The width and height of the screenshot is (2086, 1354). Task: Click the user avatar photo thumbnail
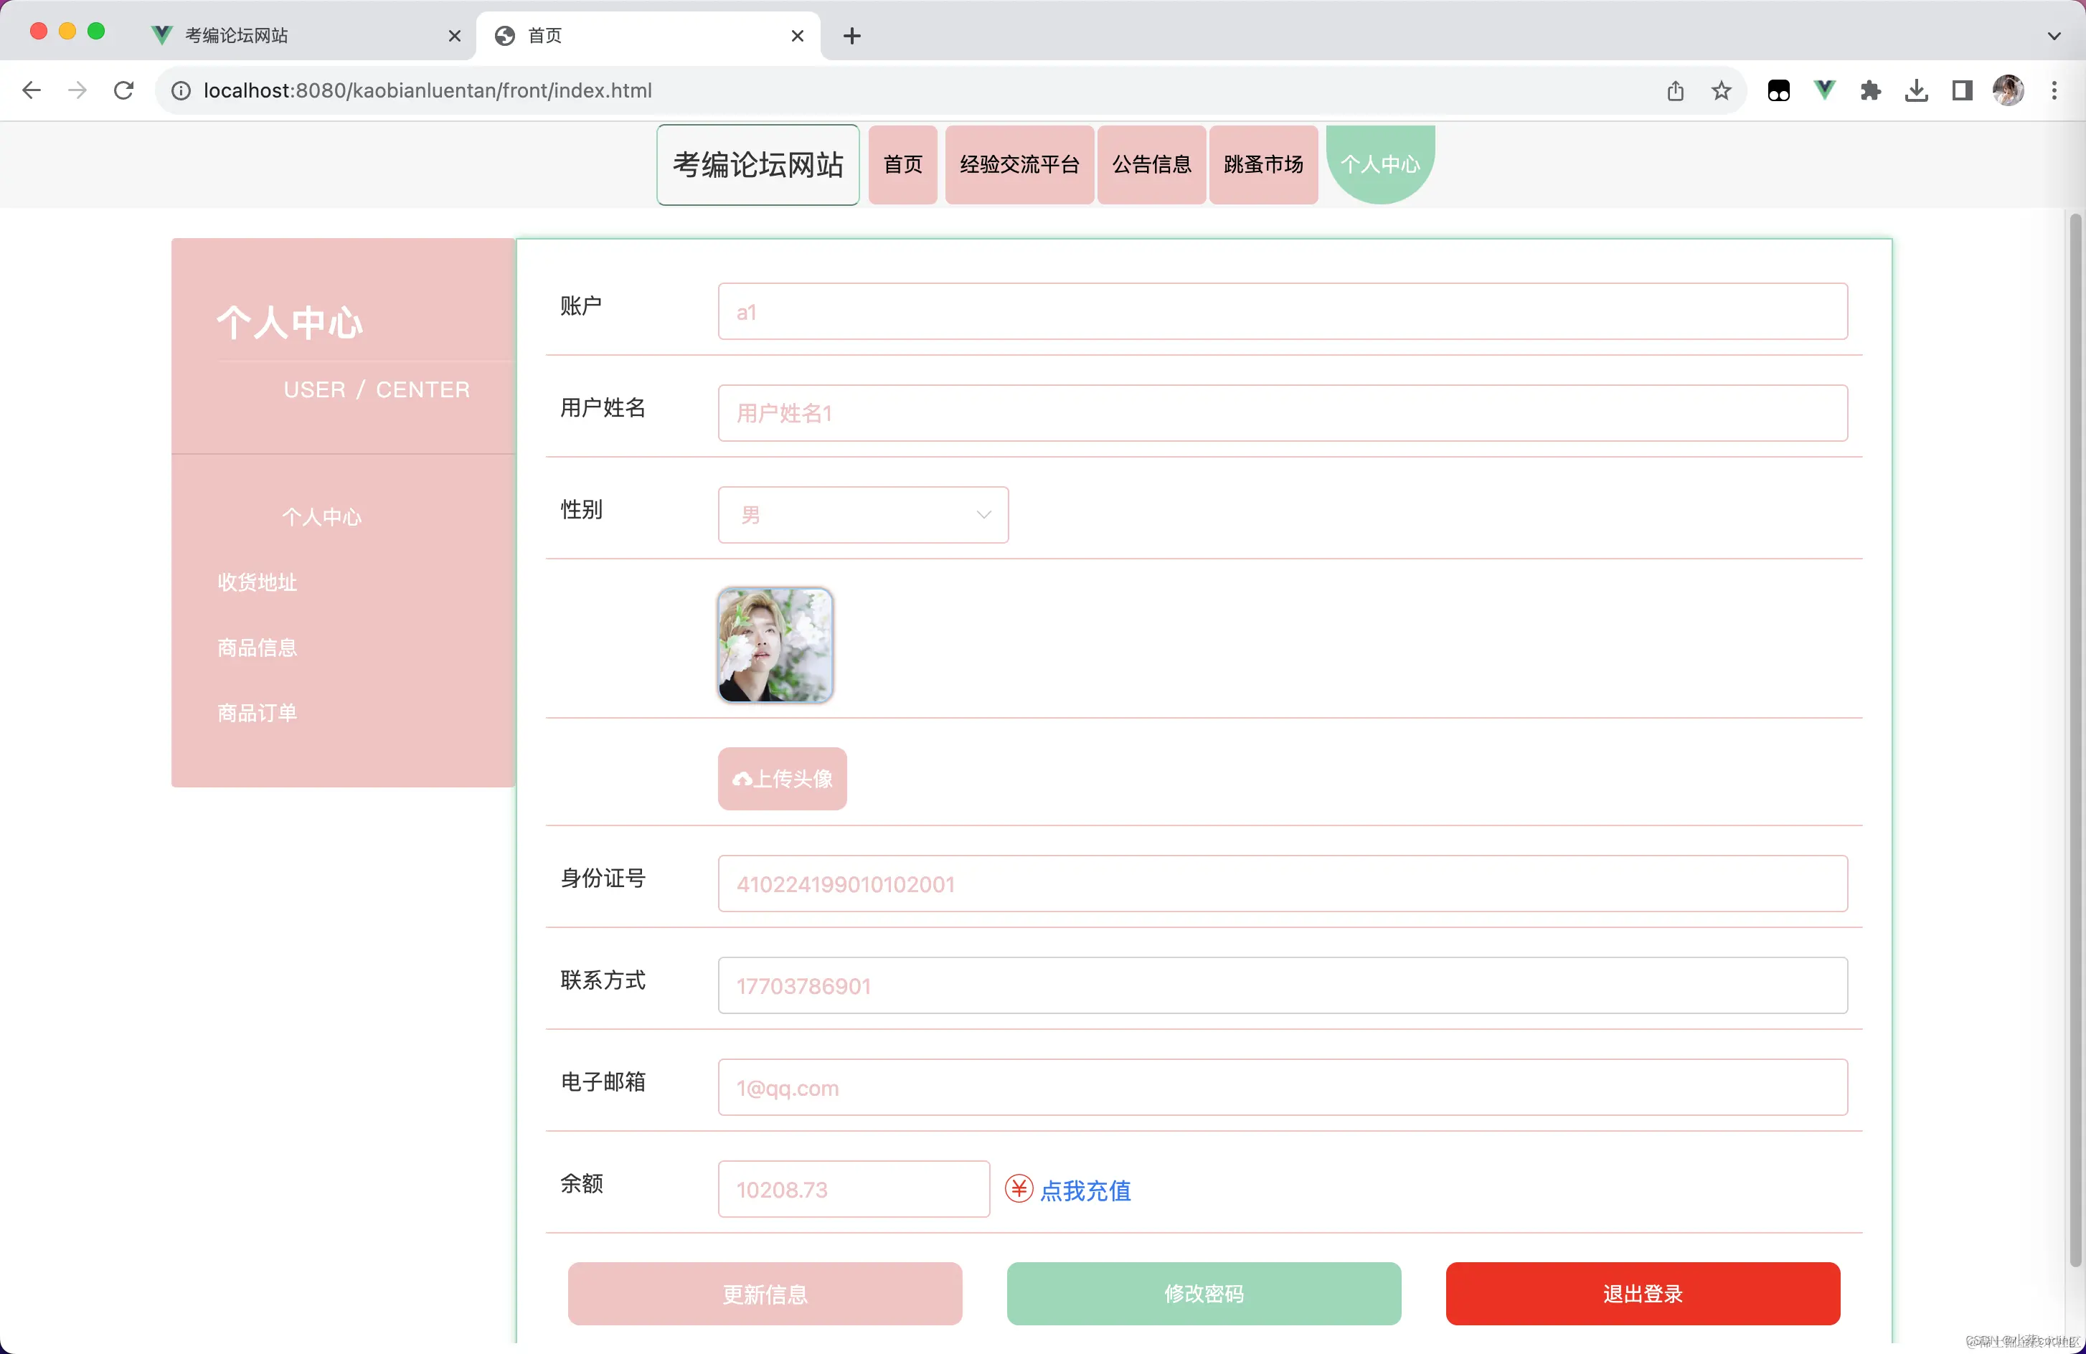click(775, 645)
